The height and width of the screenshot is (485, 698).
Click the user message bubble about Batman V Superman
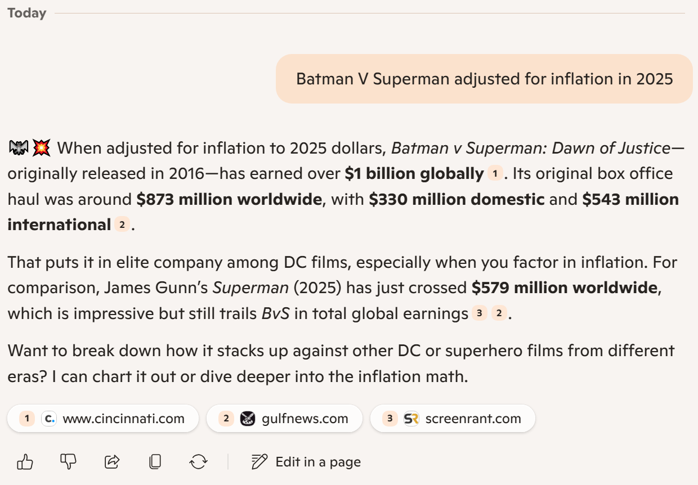484,79
